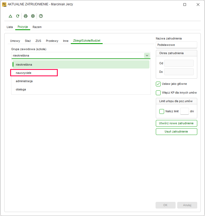The height and width of the screenshot is (216, 205).
Task: Switch to the Pozycja tab
Action: 23,27
